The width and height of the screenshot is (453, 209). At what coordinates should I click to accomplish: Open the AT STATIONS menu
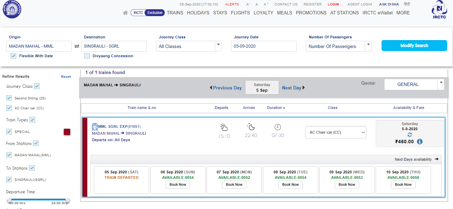click(344, 13)
